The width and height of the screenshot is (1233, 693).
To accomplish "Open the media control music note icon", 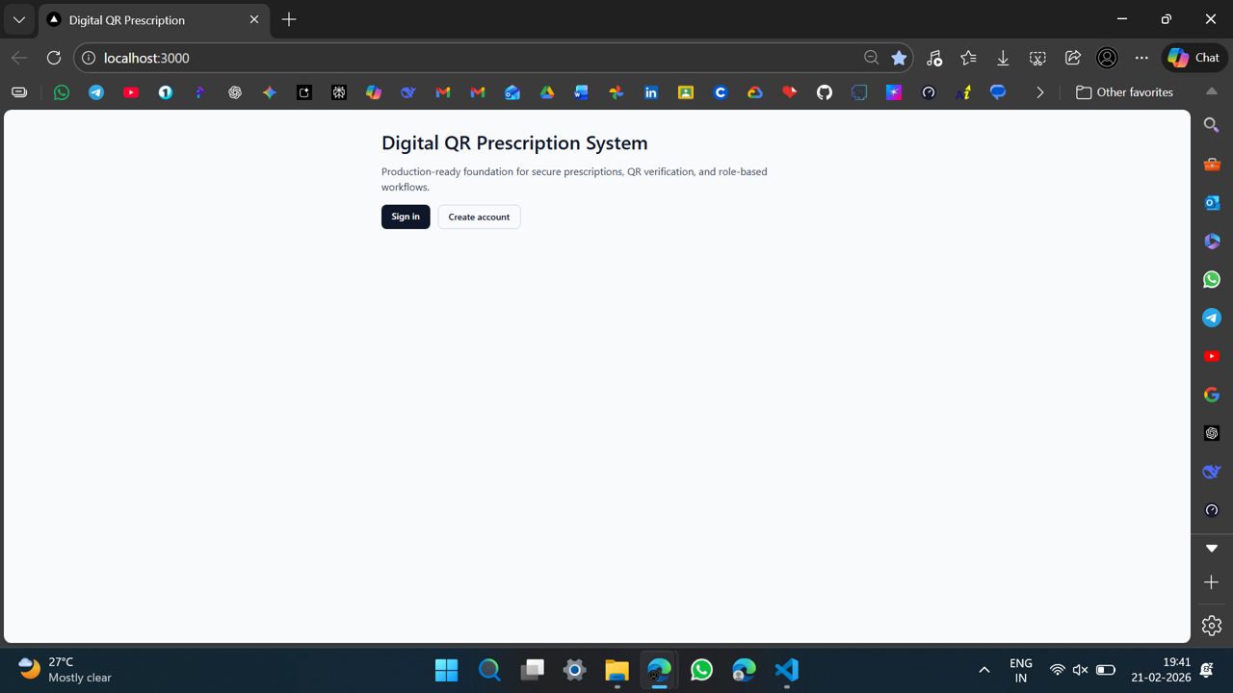I will pyautogui.click(x=933, y=58).
